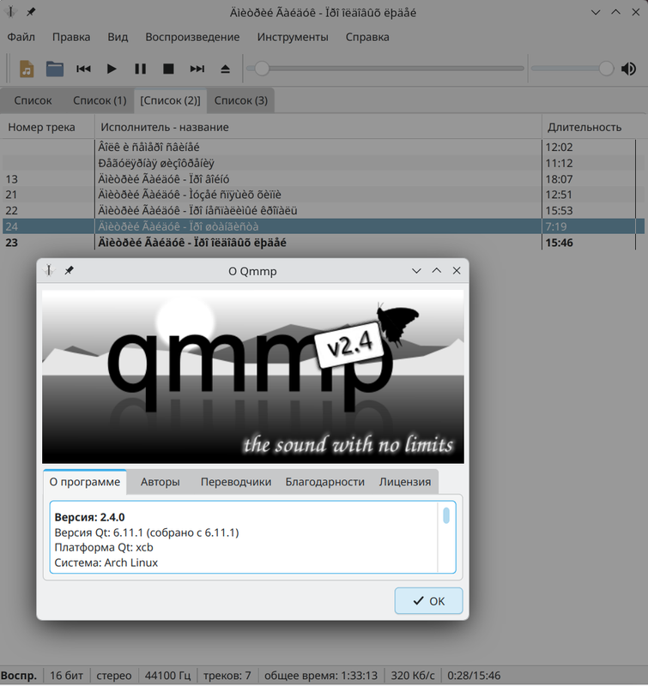Image resolution: width=648 pixels, height=686 pixels.
Task: Open window menu icon of О Qmmp dialog
Action: (x=49, y=271)
